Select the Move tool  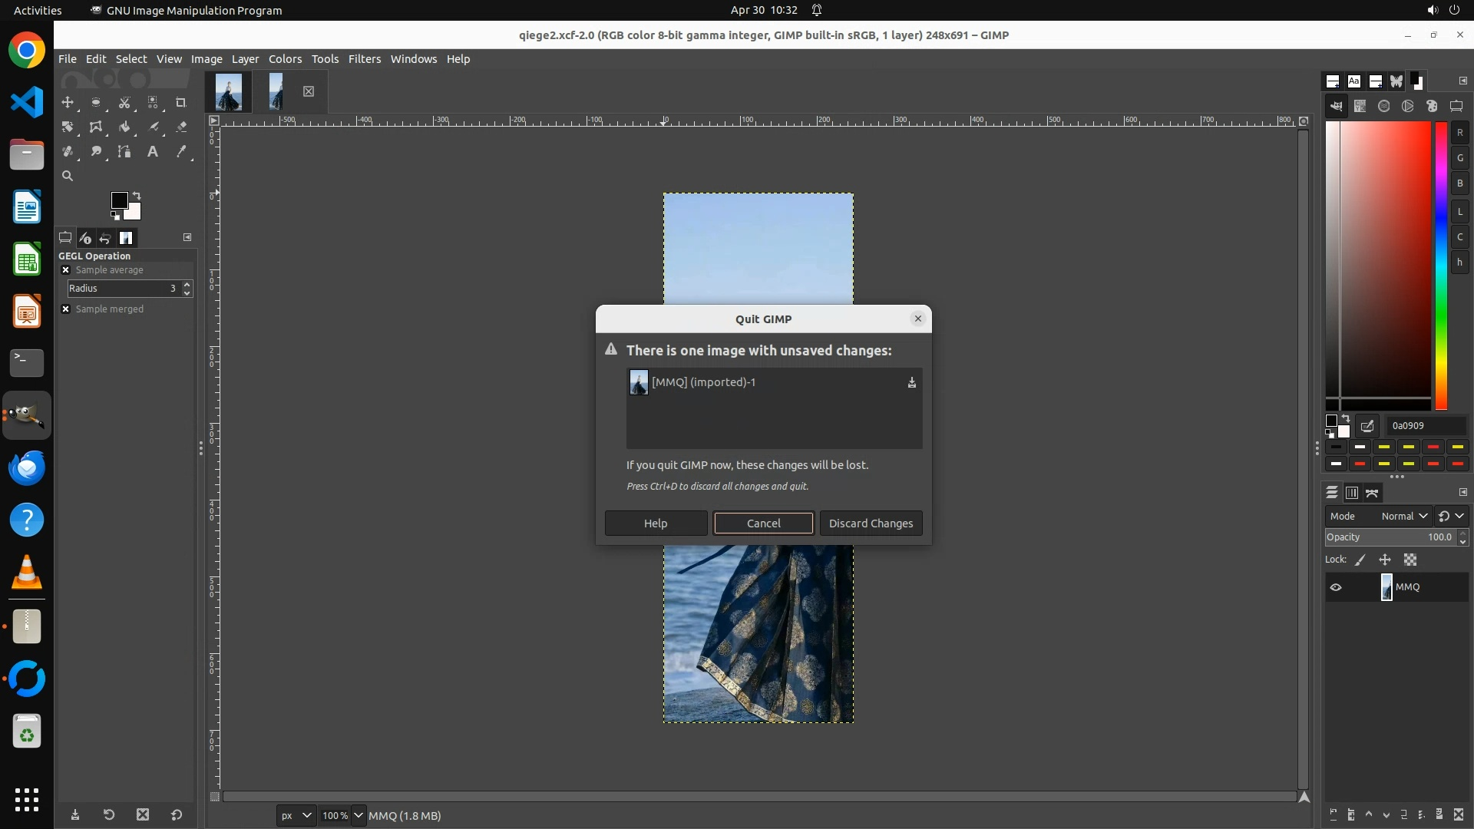tap(68, 102)
